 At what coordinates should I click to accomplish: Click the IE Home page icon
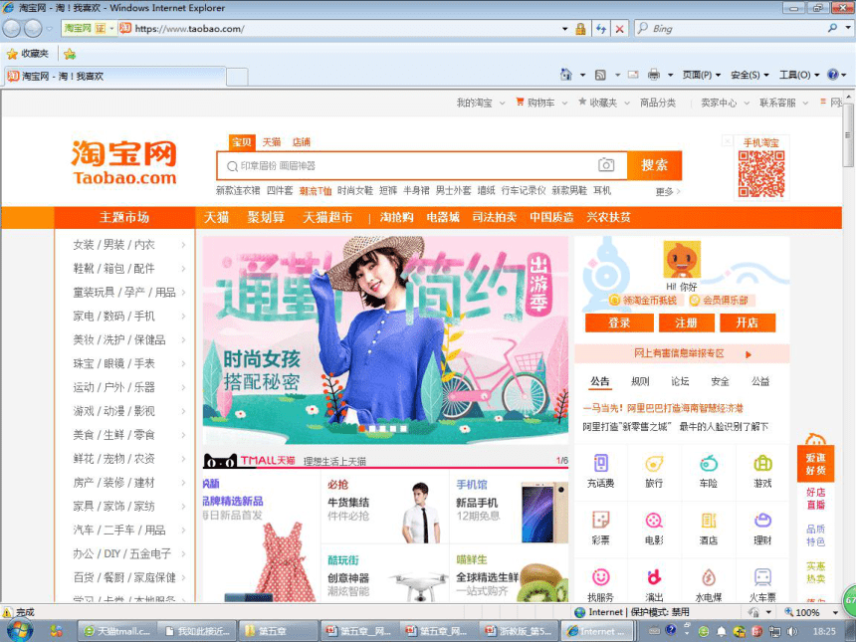566,75
